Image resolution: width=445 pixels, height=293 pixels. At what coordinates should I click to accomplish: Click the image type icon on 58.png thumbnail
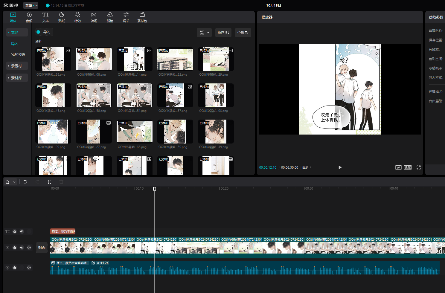click(x=68, y=51)
